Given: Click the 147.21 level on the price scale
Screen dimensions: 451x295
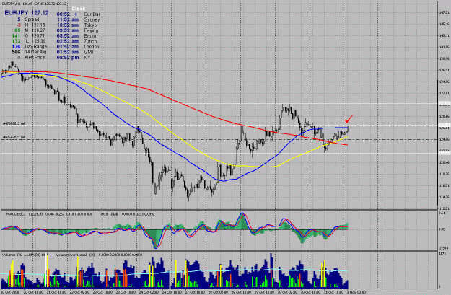Looking at the screenshot, I should (444, 12).
